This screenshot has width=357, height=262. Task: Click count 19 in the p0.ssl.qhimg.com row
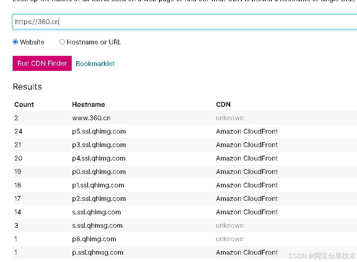pyautogui.click(x=18, y=172)
